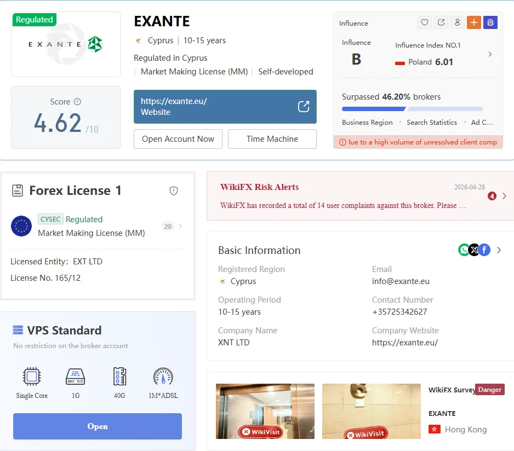Click the green Regulated badge on logo

pyautogui.click(x=35, y=20)
